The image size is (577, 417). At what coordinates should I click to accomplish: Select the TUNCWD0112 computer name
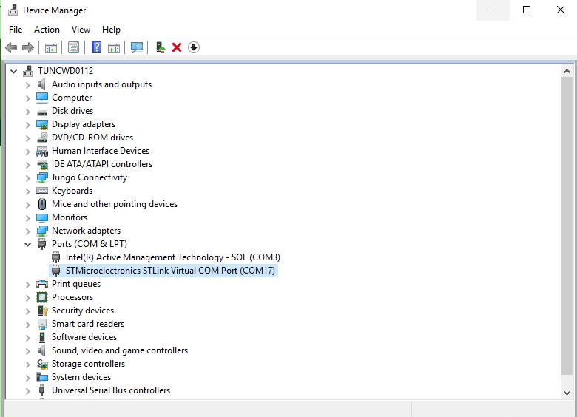coord(66,70)
